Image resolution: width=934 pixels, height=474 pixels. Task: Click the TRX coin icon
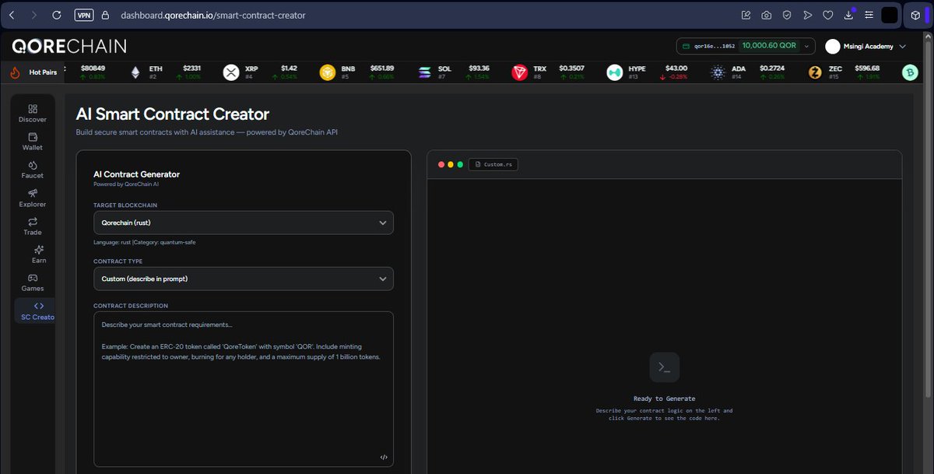point(519,72)
